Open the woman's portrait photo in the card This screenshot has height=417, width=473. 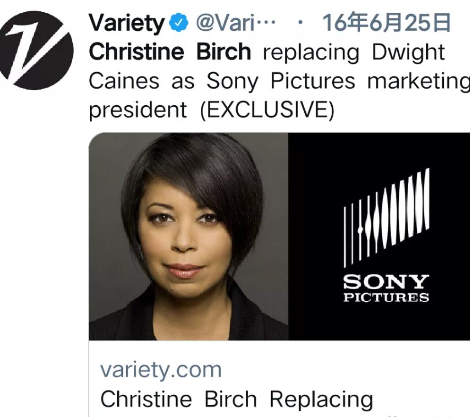pyautogui.click(x=189, y=237)
